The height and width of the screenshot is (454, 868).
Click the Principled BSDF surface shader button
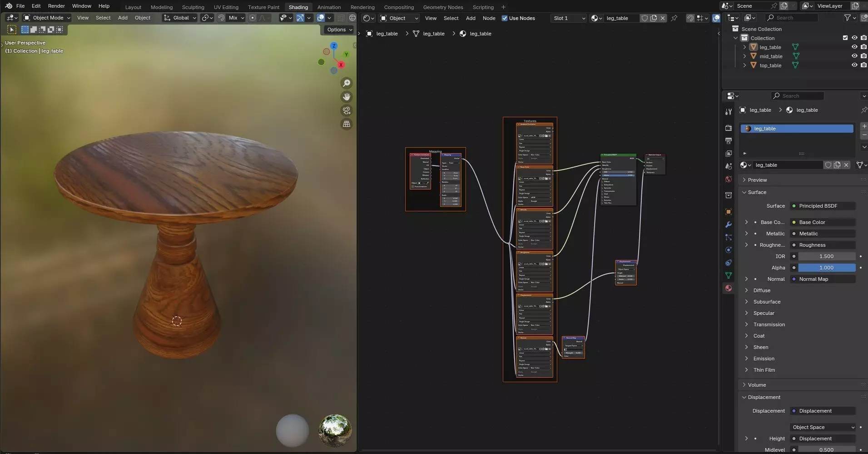tap(822, 206)
